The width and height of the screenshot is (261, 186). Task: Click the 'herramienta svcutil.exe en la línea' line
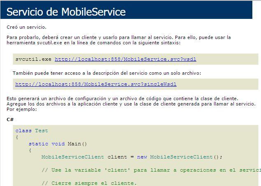coord(93,43)
